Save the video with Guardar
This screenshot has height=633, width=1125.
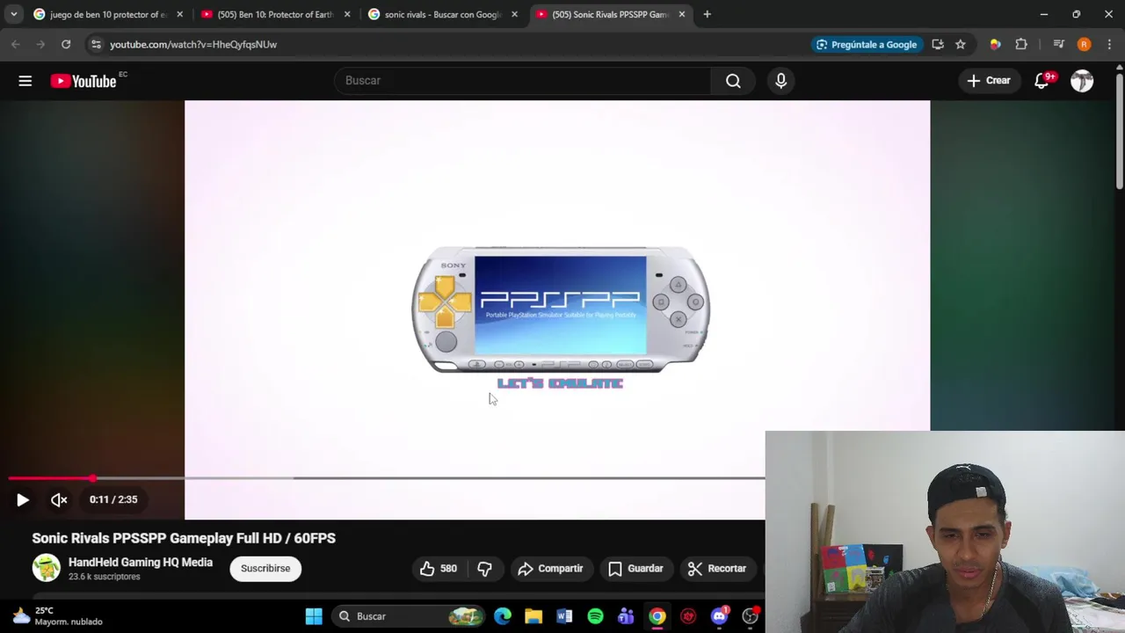635,569
